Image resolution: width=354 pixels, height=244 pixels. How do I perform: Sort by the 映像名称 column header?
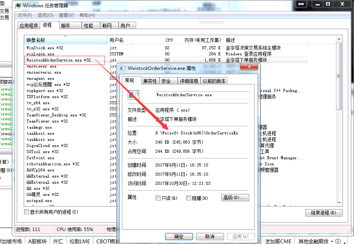pos(66,40)
